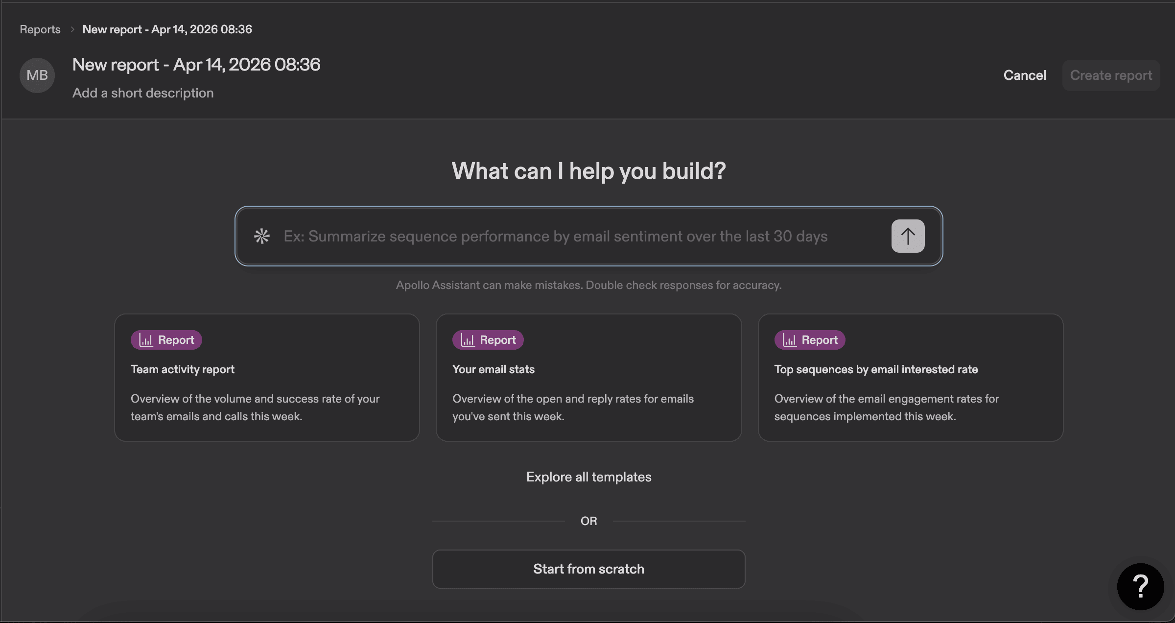Click the Start from scratch button
1175x623 pixels.
tap(588, 569)
